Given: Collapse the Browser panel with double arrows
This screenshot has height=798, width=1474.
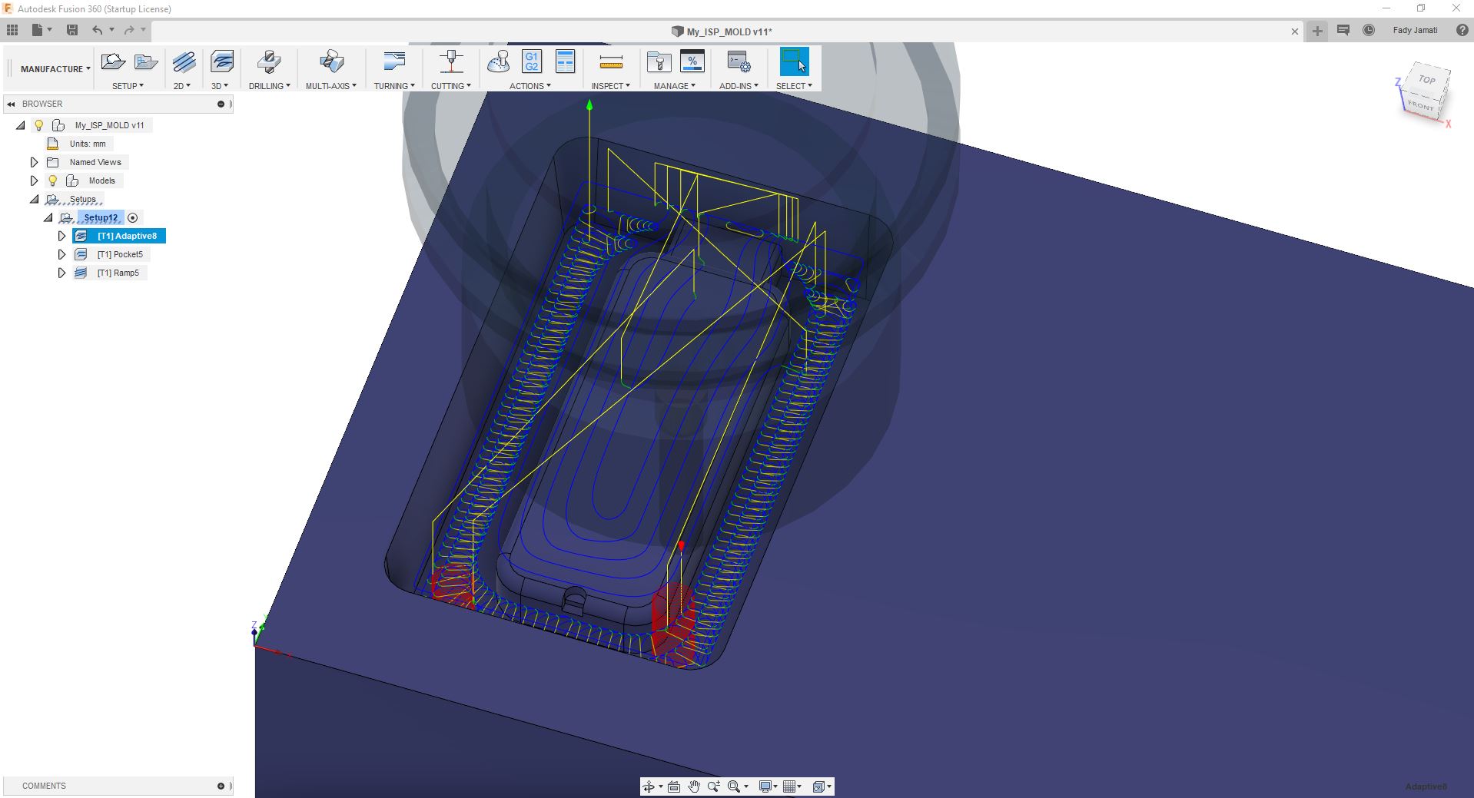Looking at the screenshot, I should (11, 104).
